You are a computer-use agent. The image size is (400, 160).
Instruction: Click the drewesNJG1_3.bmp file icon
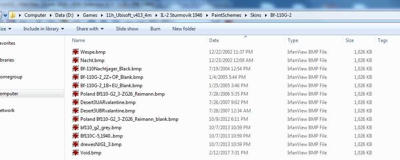pyautogui.click(x=76, y=144)
